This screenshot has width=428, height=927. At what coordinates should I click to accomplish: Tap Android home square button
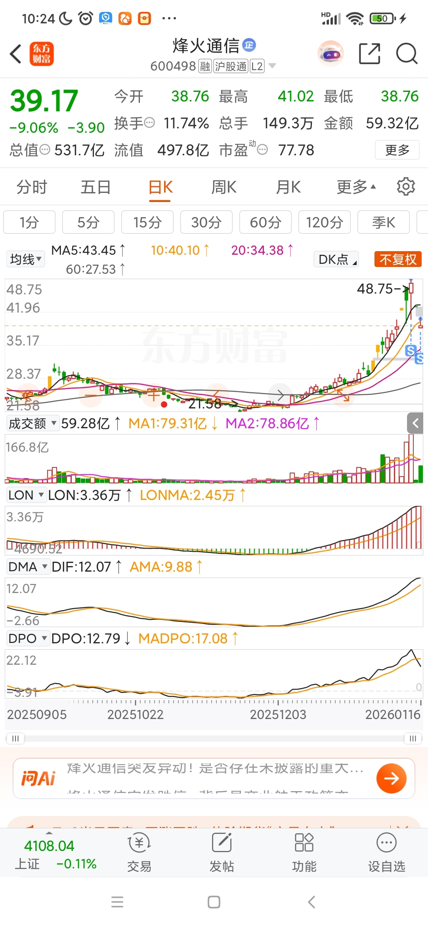click(x=214, y=902)
